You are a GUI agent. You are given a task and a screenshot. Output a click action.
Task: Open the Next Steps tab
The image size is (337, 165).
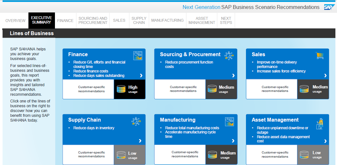[226, 21]
